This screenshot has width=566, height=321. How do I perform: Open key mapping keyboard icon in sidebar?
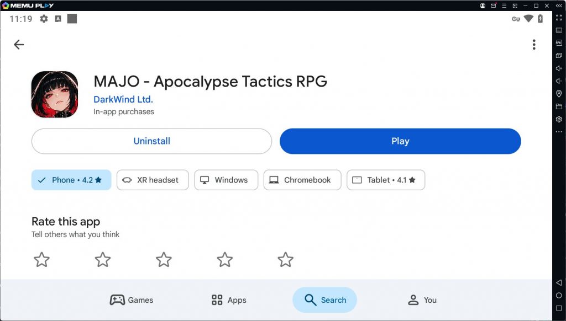coord(559,30)
